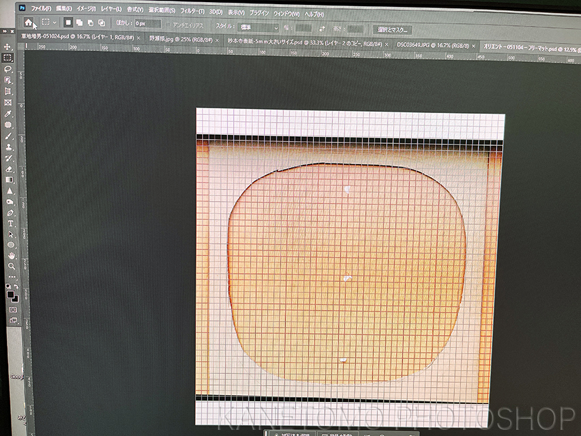Open the 3D(D) menu
The image size is (581, 436).
coord(216,12)
